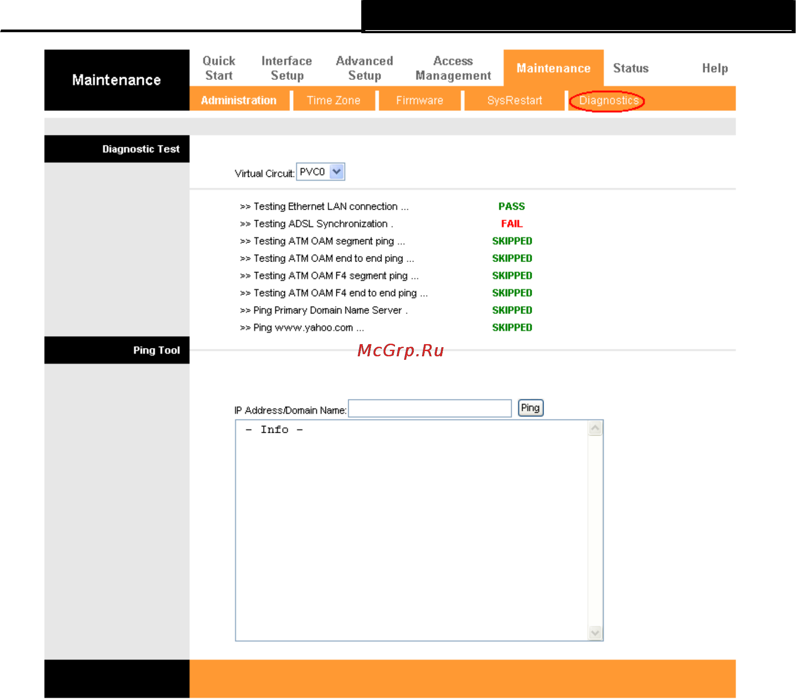Screen dimensions: 796x700
Task: Open Firmware submenu
Action: 419,100
